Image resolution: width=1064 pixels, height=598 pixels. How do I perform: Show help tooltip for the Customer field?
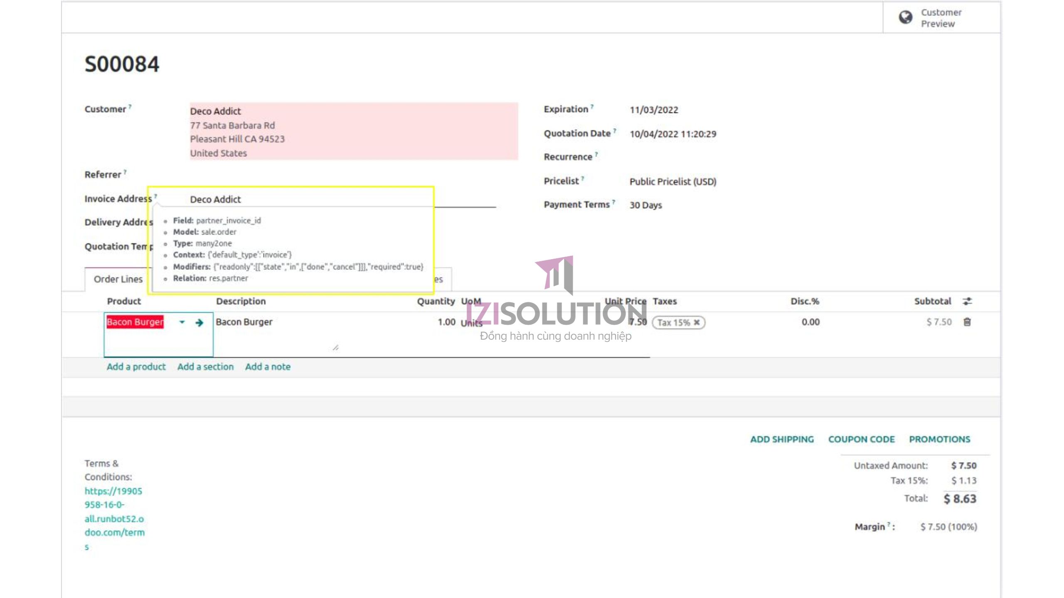[x=130, y=106]
